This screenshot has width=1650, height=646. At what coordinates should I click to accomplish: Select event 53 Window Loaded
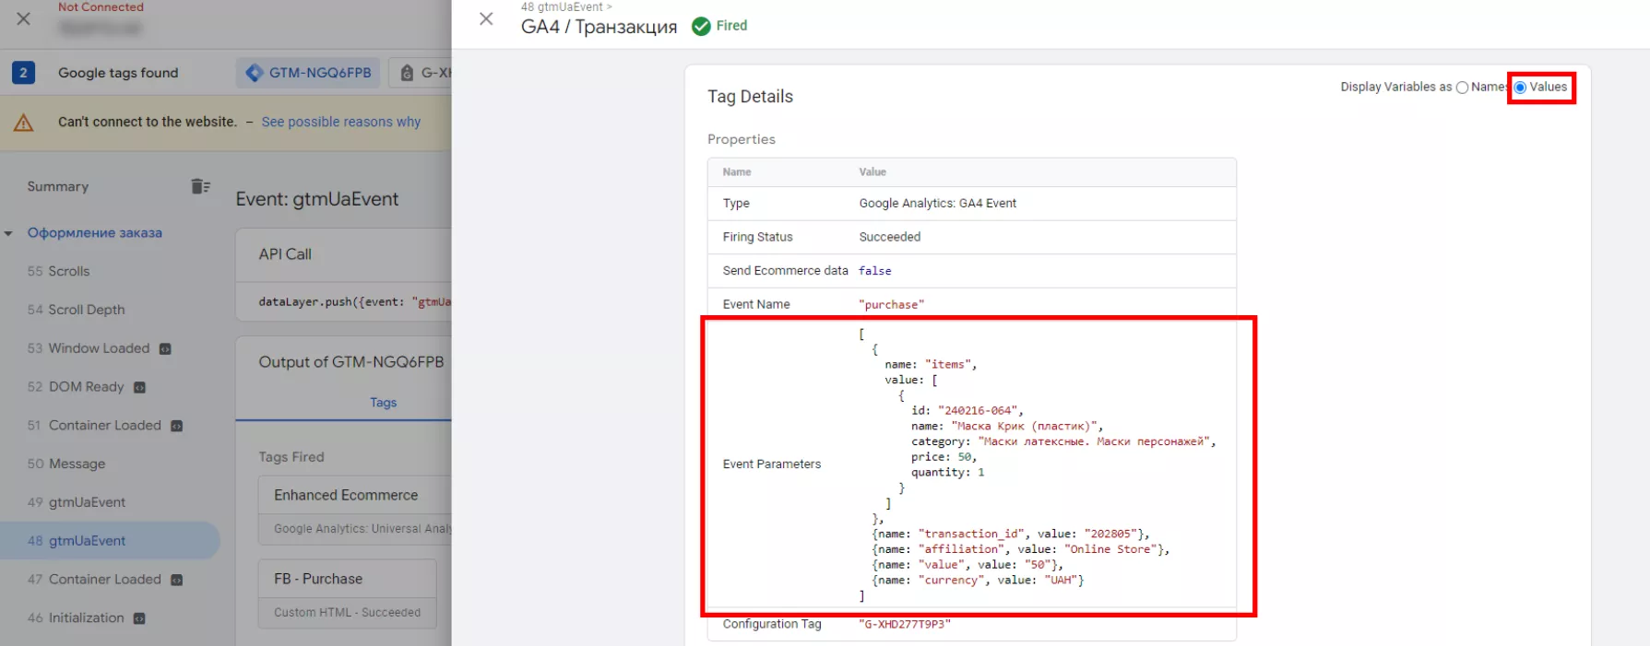tap(89, 348)
